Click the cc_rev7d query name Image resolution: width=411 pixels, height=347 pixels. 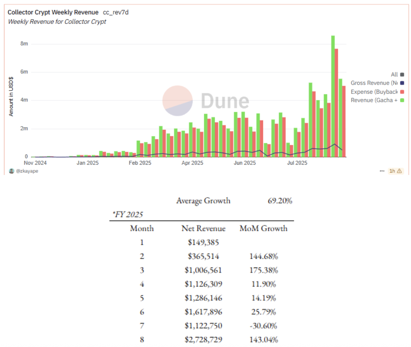click(x=115, y=12)
